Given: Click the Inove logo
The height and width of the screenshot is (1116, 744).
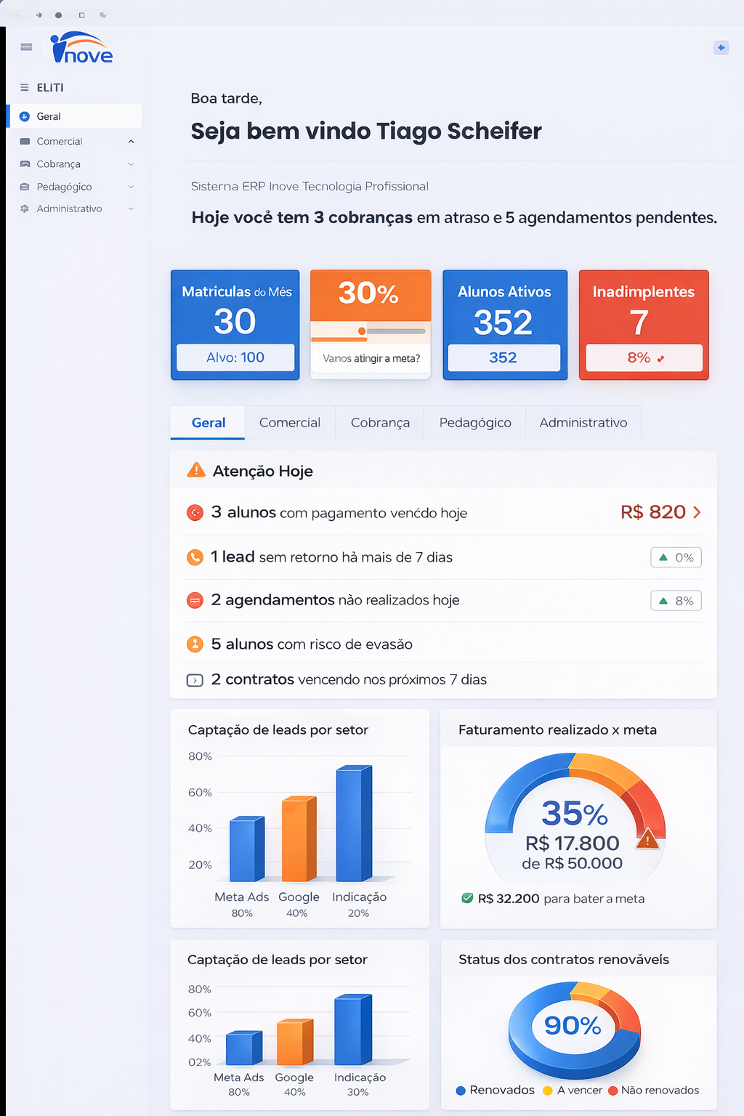Looking at the screenshot, I should tap(81, 48).
